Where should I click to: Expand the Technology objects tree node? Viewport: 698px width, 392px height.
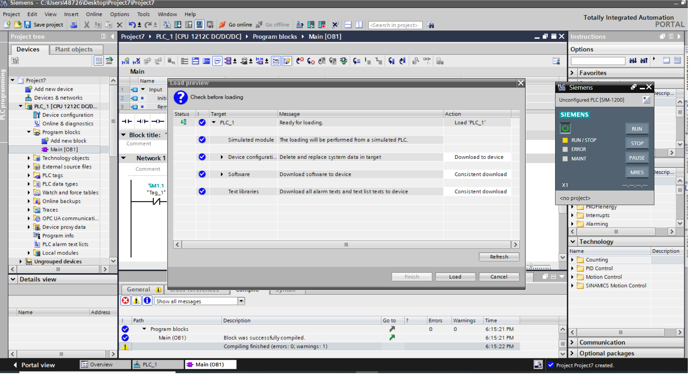(x=29, y=158)
